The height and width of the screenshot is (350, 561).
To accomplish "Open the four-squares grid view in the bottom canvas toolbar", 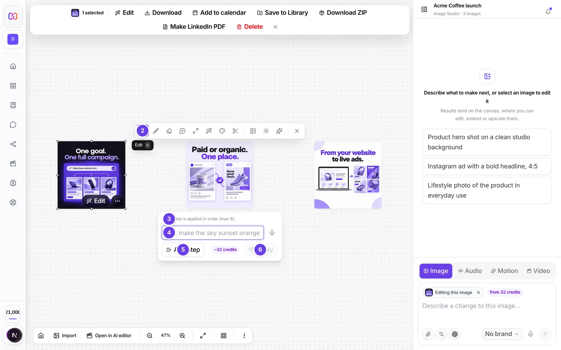I will tap(223, 336).
